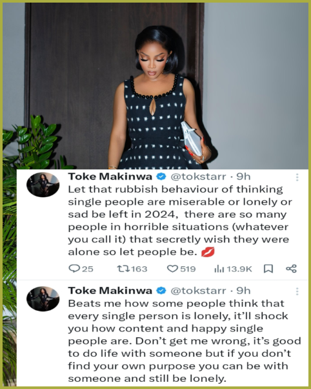Screen dimensions: 311x389
Task: Open 9h timestamp of first tweet
Action: pyautogui.click(x=243, y=176)
